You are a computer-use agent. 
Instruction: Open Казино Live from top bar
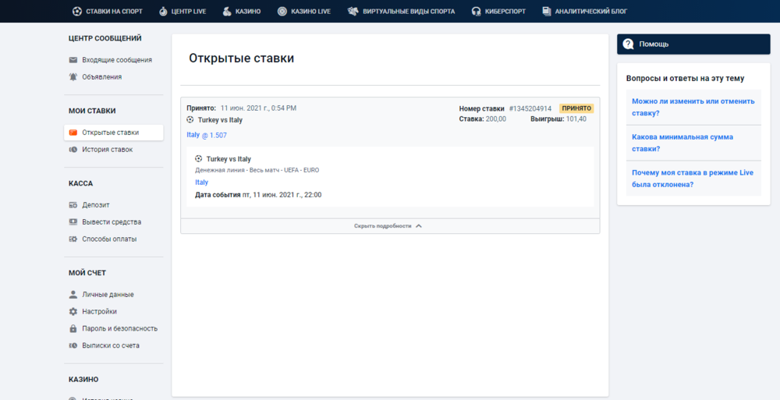click(x=304, y=11)
